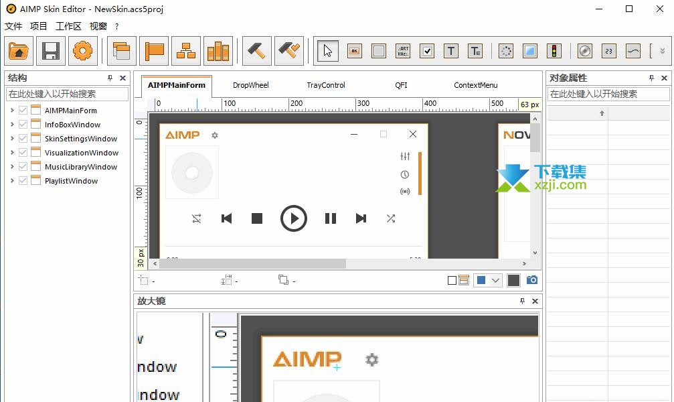Toggle AIMPMainForm checkbox in structure tree
The height and width of the screenshot is (402, 674).
[x=23, y=110]
